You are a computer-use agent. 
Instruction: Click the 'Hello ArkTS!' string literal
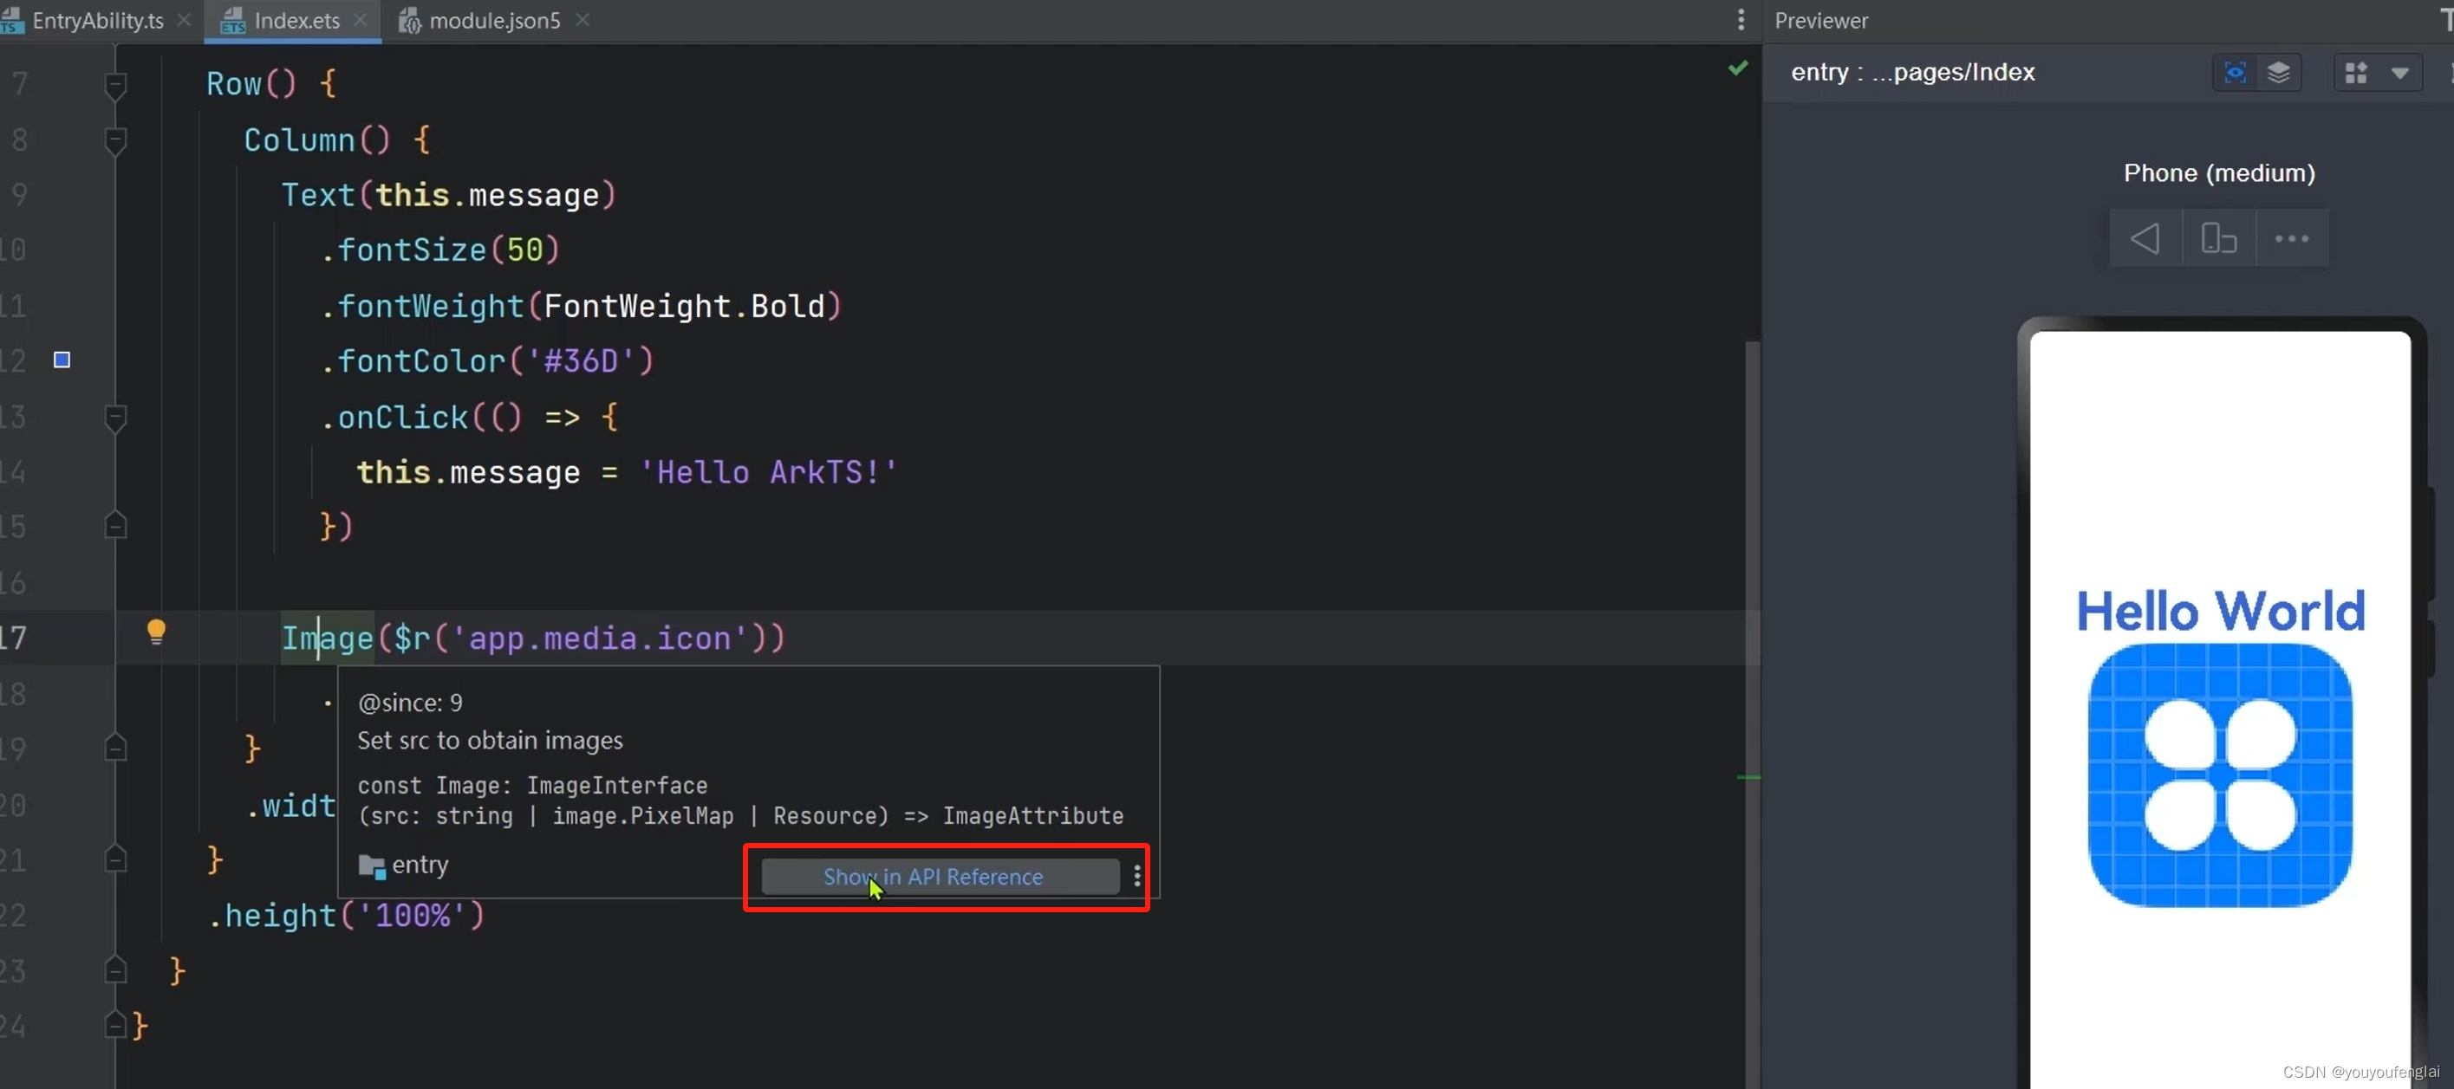[x=768, y=472]
